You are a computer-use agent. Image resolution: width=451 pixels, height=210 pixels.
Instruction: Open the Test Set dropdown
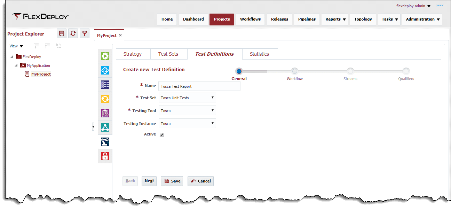[187, 98]
